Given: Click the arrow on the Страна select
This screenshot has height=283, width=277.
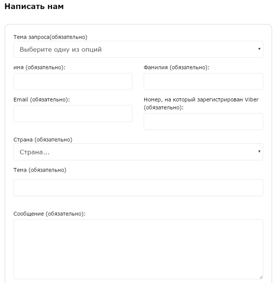Looking at the screenshot, I should (259, 151).
